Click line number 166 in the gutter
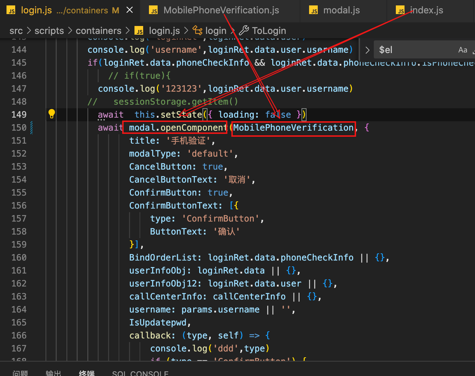The width and height of the screenshot is (475, 376). tap(19, 336)
